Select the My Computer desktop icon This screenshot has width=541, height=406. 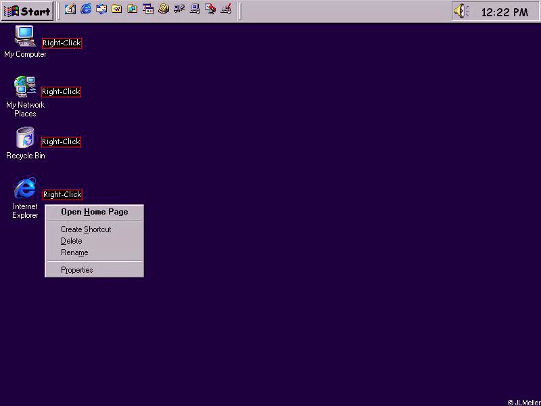point(25,41)
